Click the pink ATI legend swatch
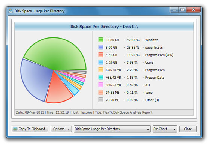This screenshot has height=145, width=210. (x=101, y=85)
